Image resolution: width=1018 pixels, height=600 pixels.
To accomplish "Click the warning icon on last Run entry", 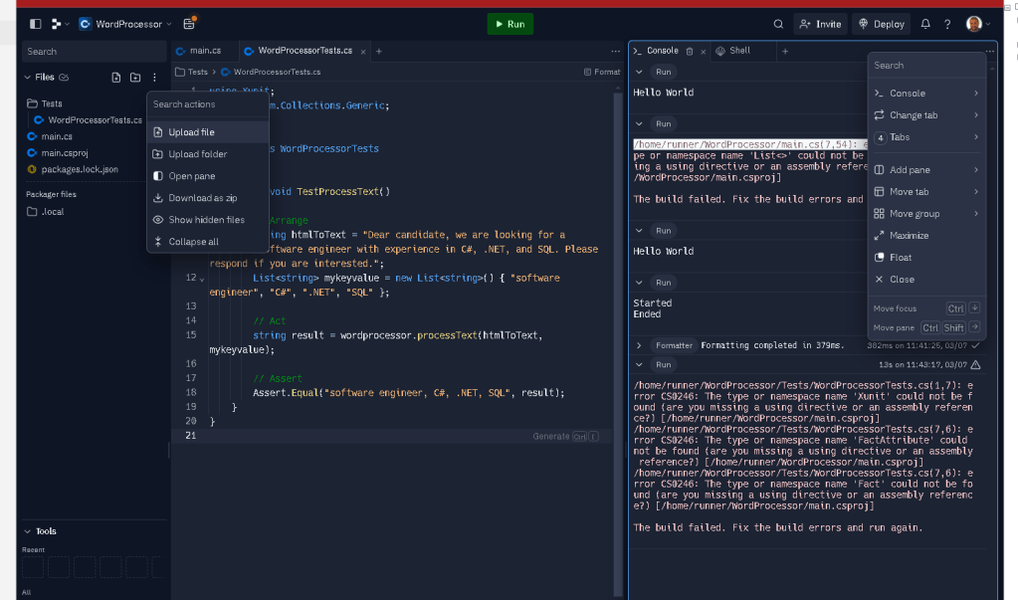I will [976, 365].
